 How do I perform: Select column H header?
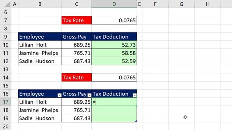208,4
